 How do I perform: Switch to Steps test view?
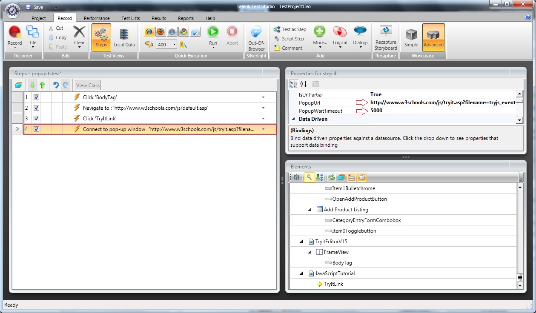101,37
